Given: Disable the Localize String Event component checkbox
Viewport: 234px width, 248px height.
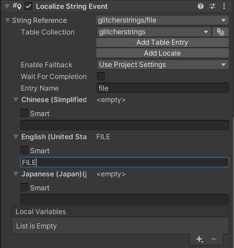Looking at the screenshot, I should point(28,6).
